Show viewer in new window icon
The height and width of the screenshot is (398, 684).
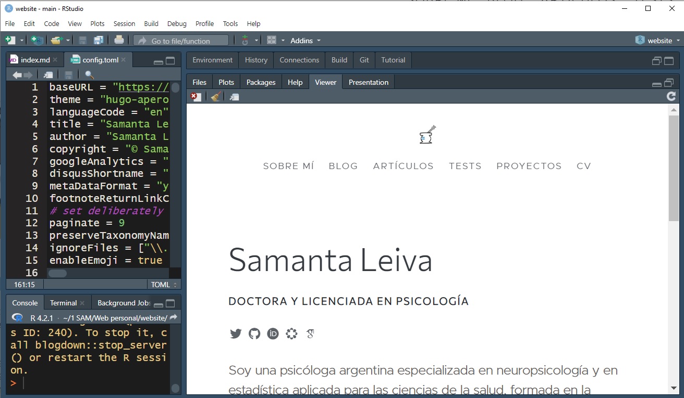[x=235, y=97]
